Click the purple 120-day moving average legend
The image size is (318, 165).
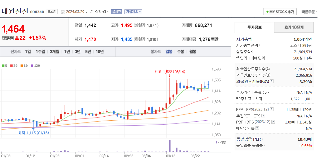pyautogui.click(x=35, y=66)
